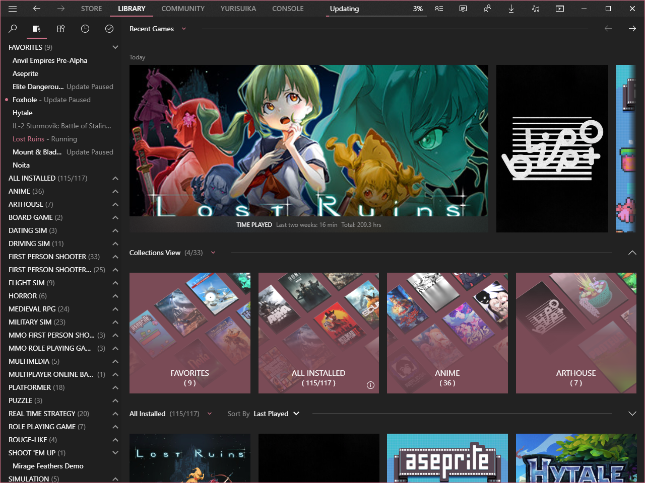645x483 pixels.
Task: Collapse the Collections View section
Action: pos(632,253)
